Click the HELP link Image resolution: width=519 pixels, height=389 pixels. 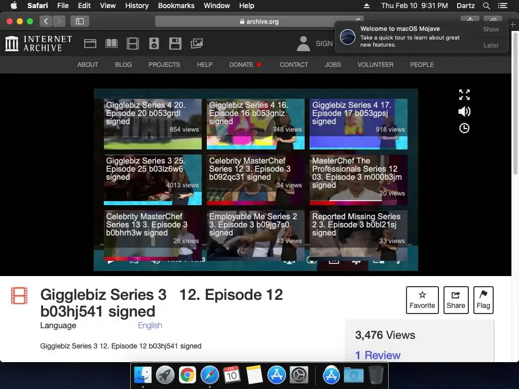click(x=205, y=64)
